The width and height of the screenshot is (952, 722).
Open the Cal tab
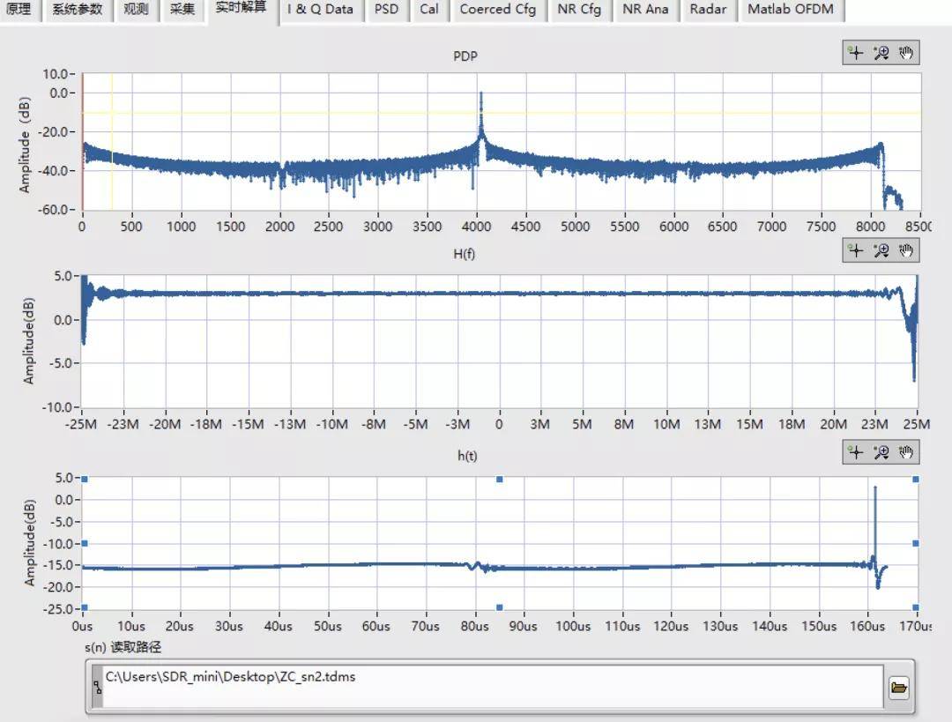point(429,10)
